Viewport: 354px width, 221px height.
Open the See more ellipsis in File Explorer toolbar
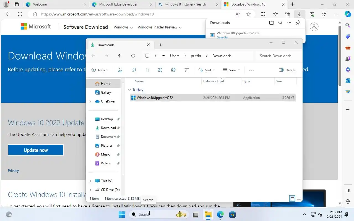coord(251,70)
